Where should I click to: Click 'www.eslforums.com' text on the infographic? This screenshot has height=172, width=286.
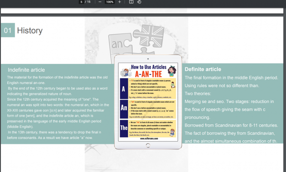pos(149,139)
